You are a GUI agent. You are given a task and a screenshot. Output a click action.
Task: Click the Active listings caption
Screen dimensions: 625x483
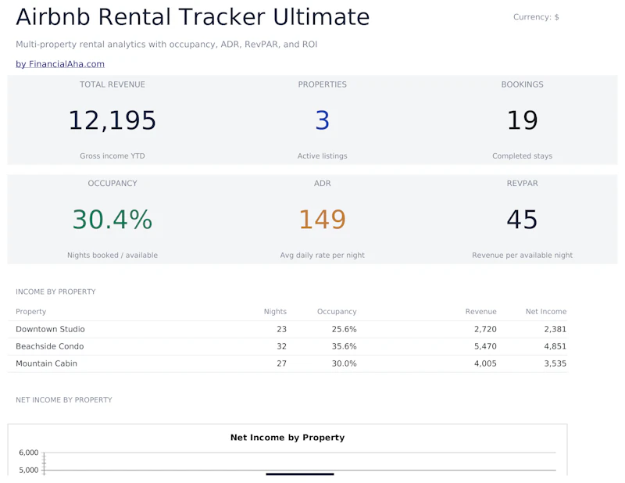[323, 156]
